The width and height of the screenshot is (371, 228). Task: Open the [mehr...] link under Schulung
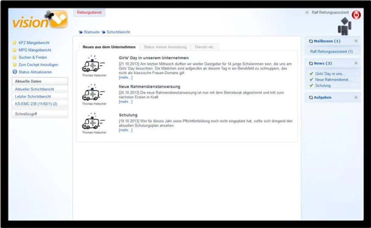125,130
